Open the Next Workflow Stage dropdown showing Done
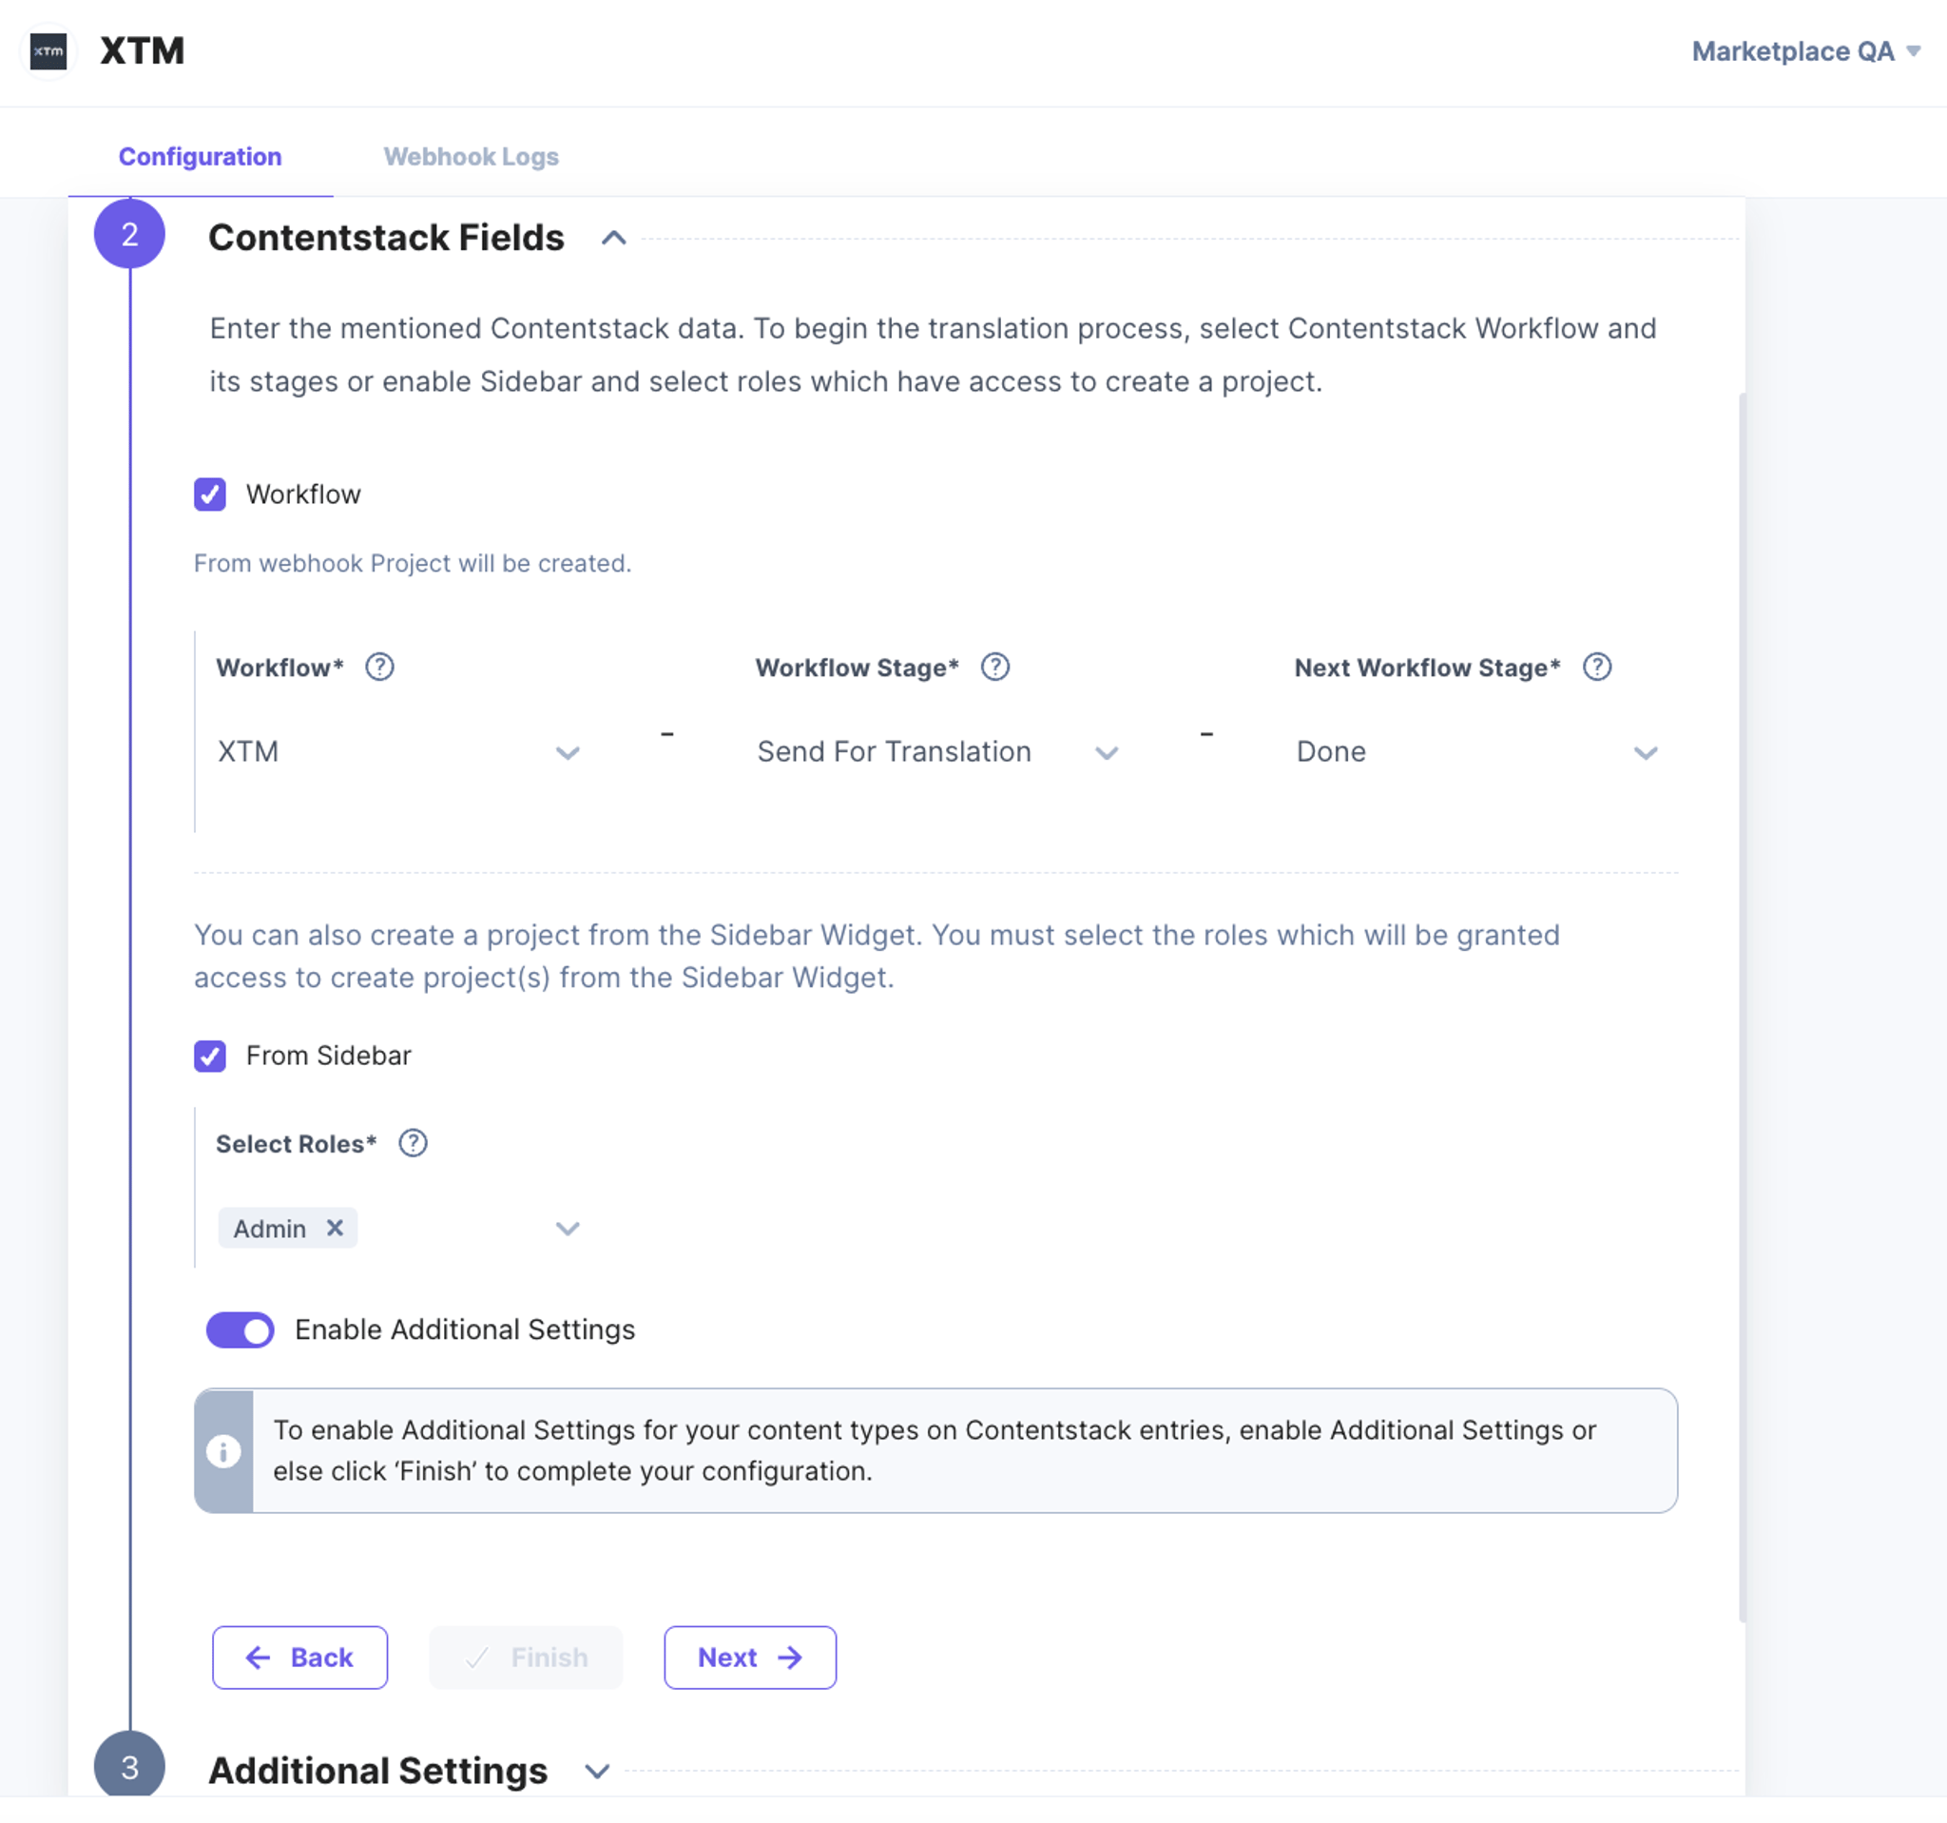The height and width of the screenshot is (1823, 1947). tap(1477, 752)
